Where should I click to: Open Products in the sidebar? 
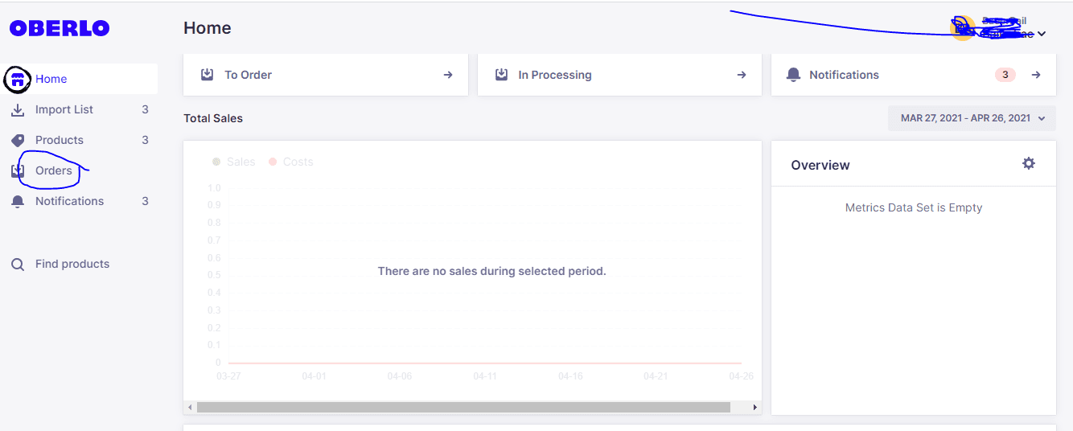[80, 140]
